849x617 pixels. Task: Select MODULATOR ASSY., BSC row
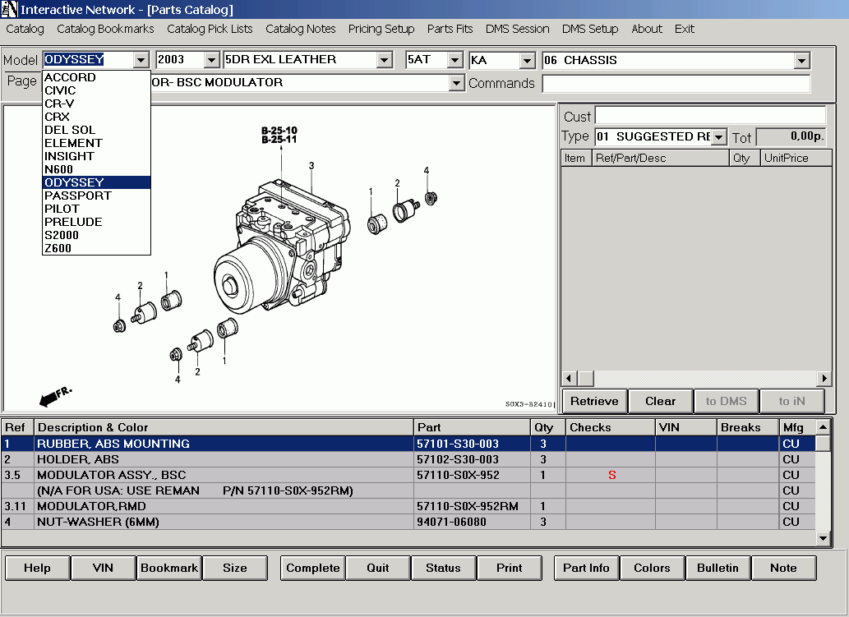pos(408,475)
